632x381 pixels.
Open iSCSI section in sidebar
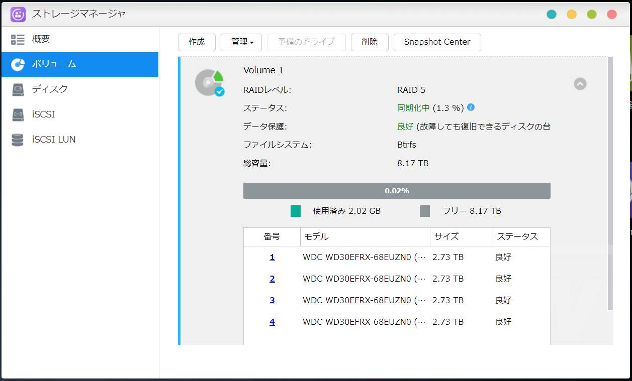pos(80,114)
